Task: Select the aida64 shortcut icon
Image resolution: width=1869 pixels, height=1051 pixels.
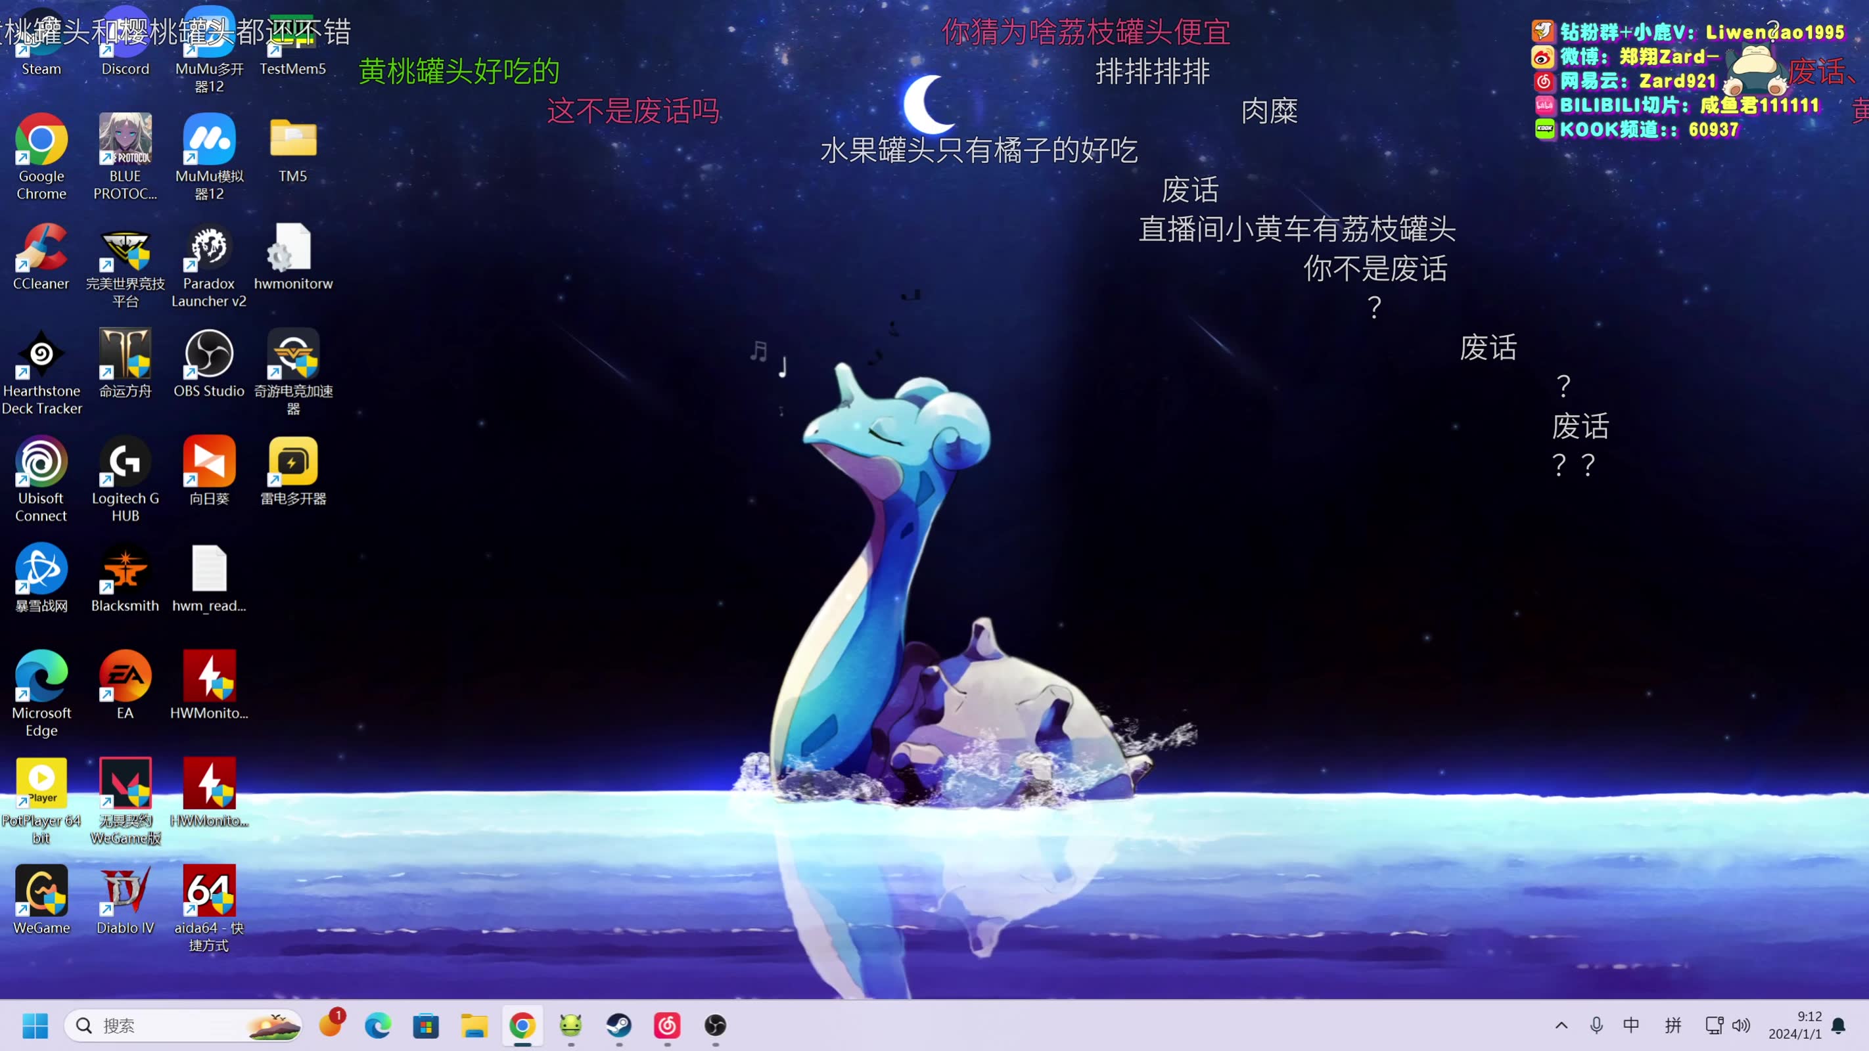Action: tap(209, 908)
